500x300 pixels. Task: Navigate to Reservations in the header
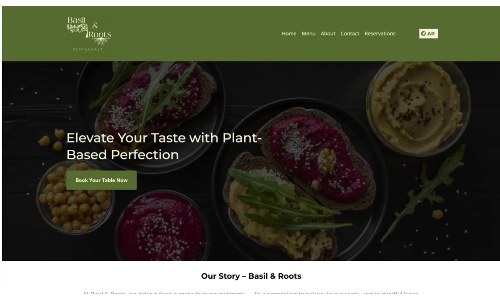tap(380, 34)
